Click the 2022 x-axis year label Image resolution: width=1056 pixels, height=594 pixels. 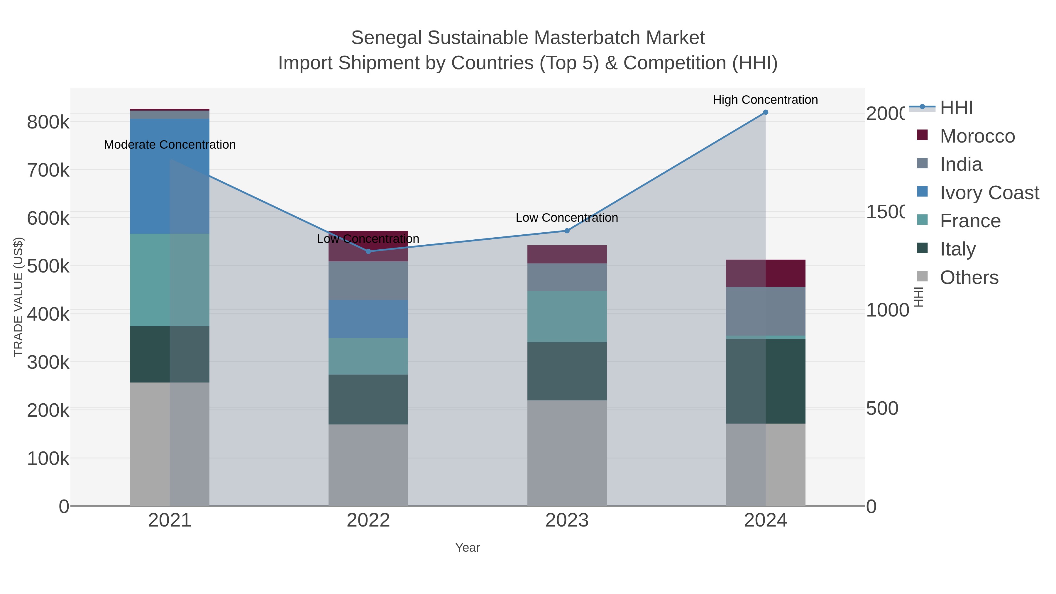tap(368, 521)
